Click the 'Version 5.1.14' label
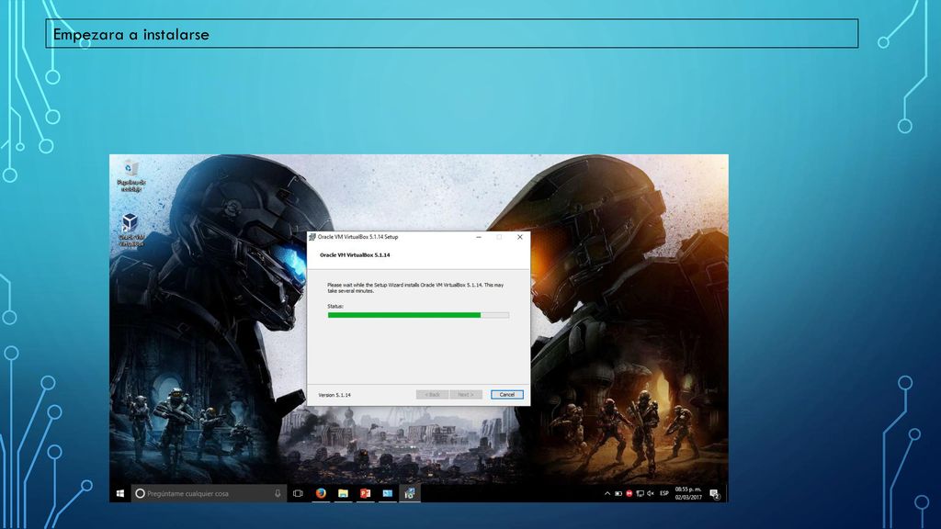Image resolution: width=941 pixels, height=529 pixels. point(334,395)
